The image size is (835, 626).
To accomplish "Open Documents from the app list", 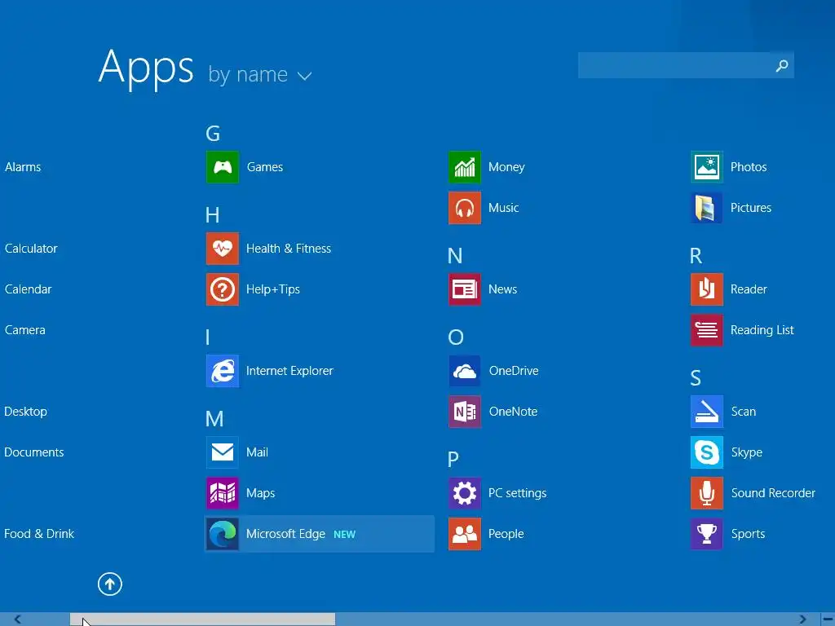I will click(34, 452).
